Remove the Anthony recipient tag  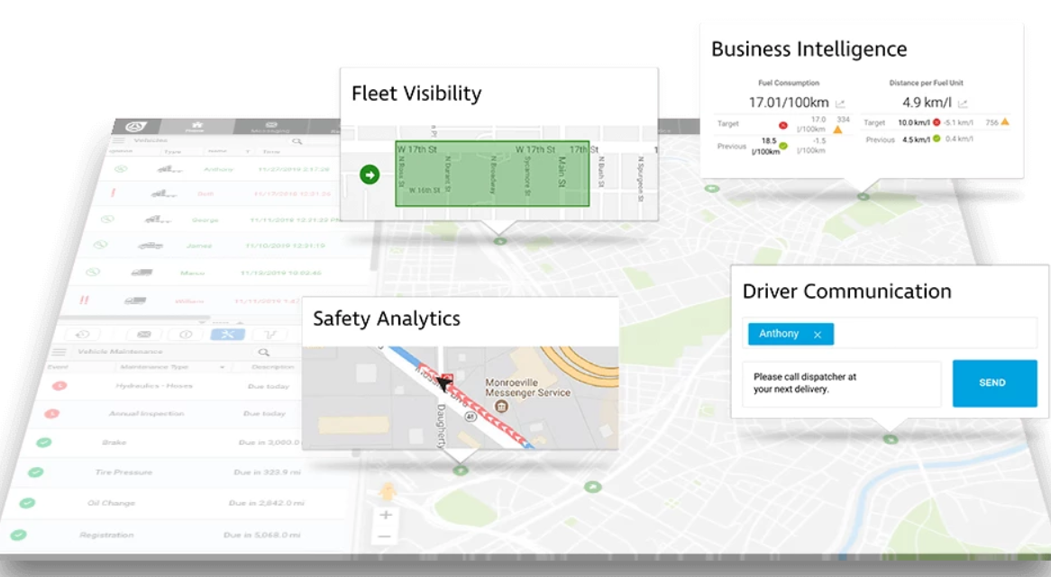(x=818, y=335)
